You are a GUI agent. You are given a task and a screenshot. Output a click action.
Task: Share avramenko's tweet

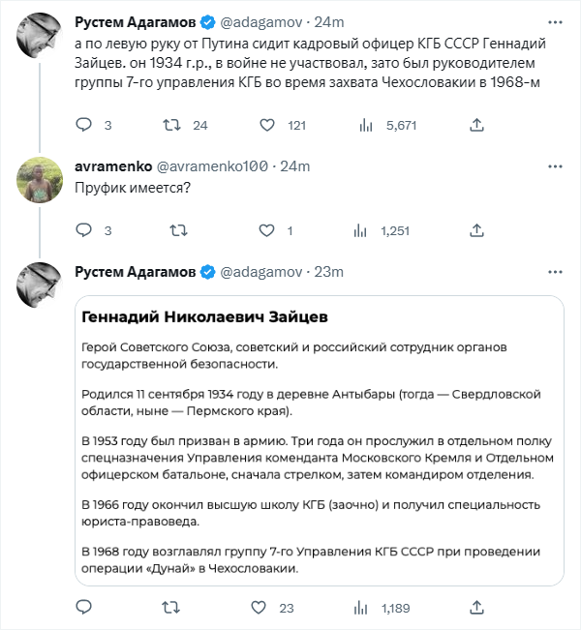pos(476,230)
